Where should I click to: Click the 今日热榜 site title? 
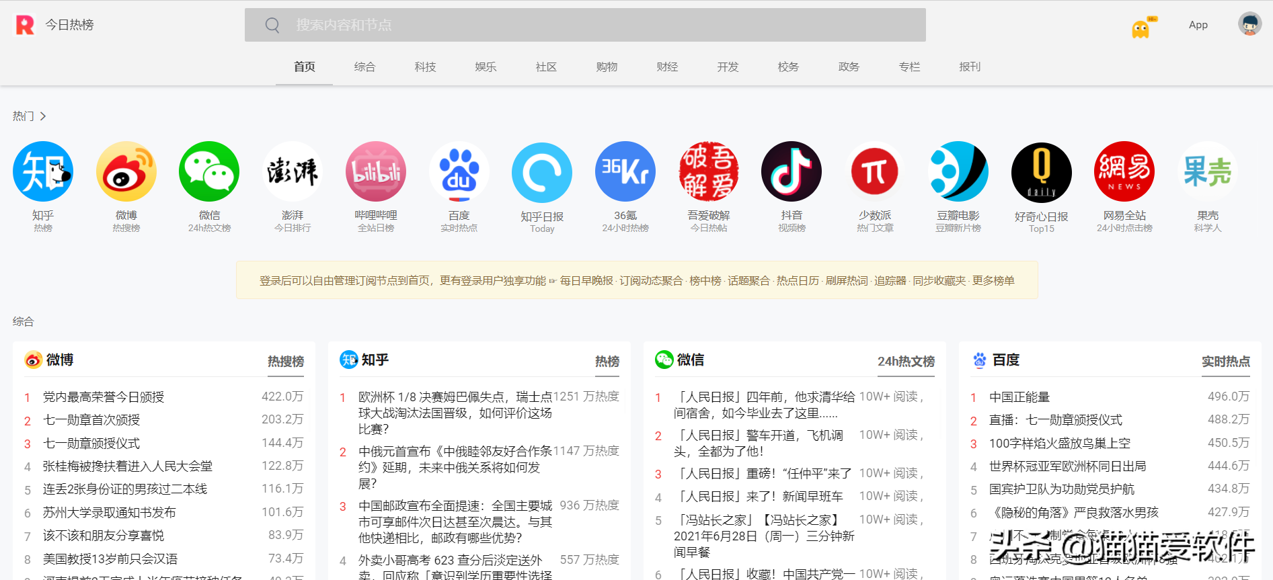pos(70,25)
